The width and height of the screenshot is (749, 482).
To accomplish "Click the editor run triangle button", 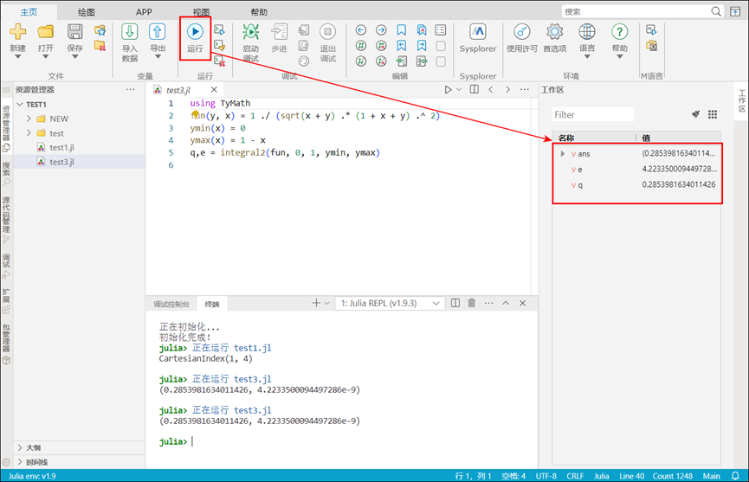I will coord(448,89).
